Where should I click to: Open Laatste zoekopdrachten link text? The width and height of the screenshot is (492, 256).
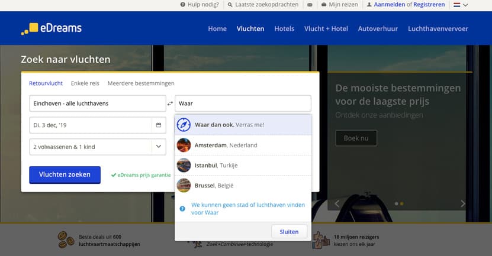click(266, 5)
